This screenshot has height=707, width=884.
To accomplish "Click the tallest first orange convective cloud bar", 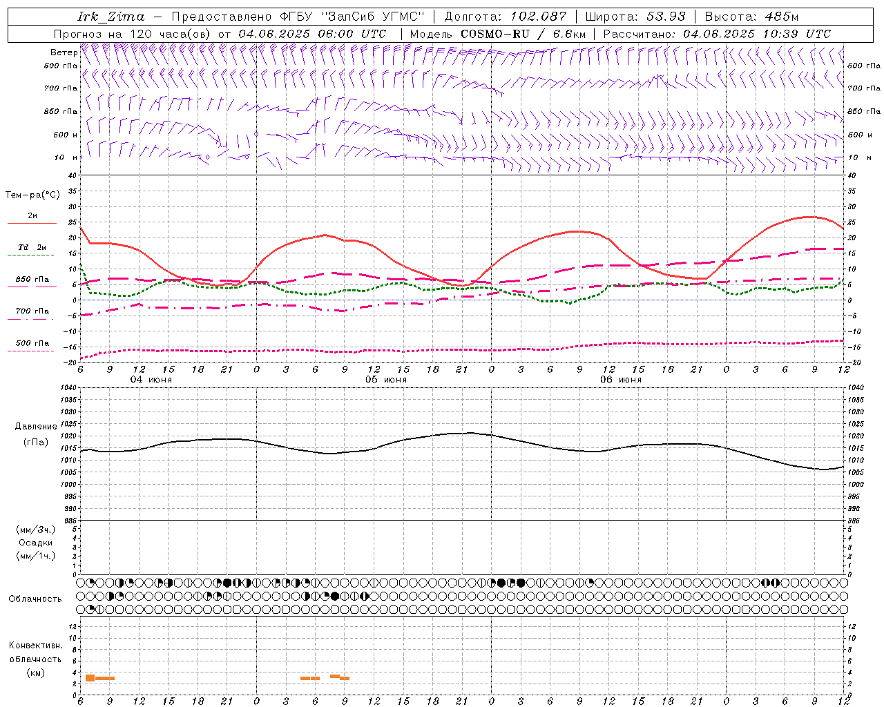I will [x=90, y=678].
